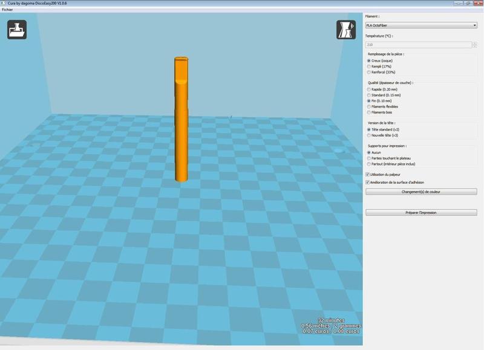The image size is (484, 350).
Task: Click the temperature stepper arrows
Action: (x=475, y=45)
